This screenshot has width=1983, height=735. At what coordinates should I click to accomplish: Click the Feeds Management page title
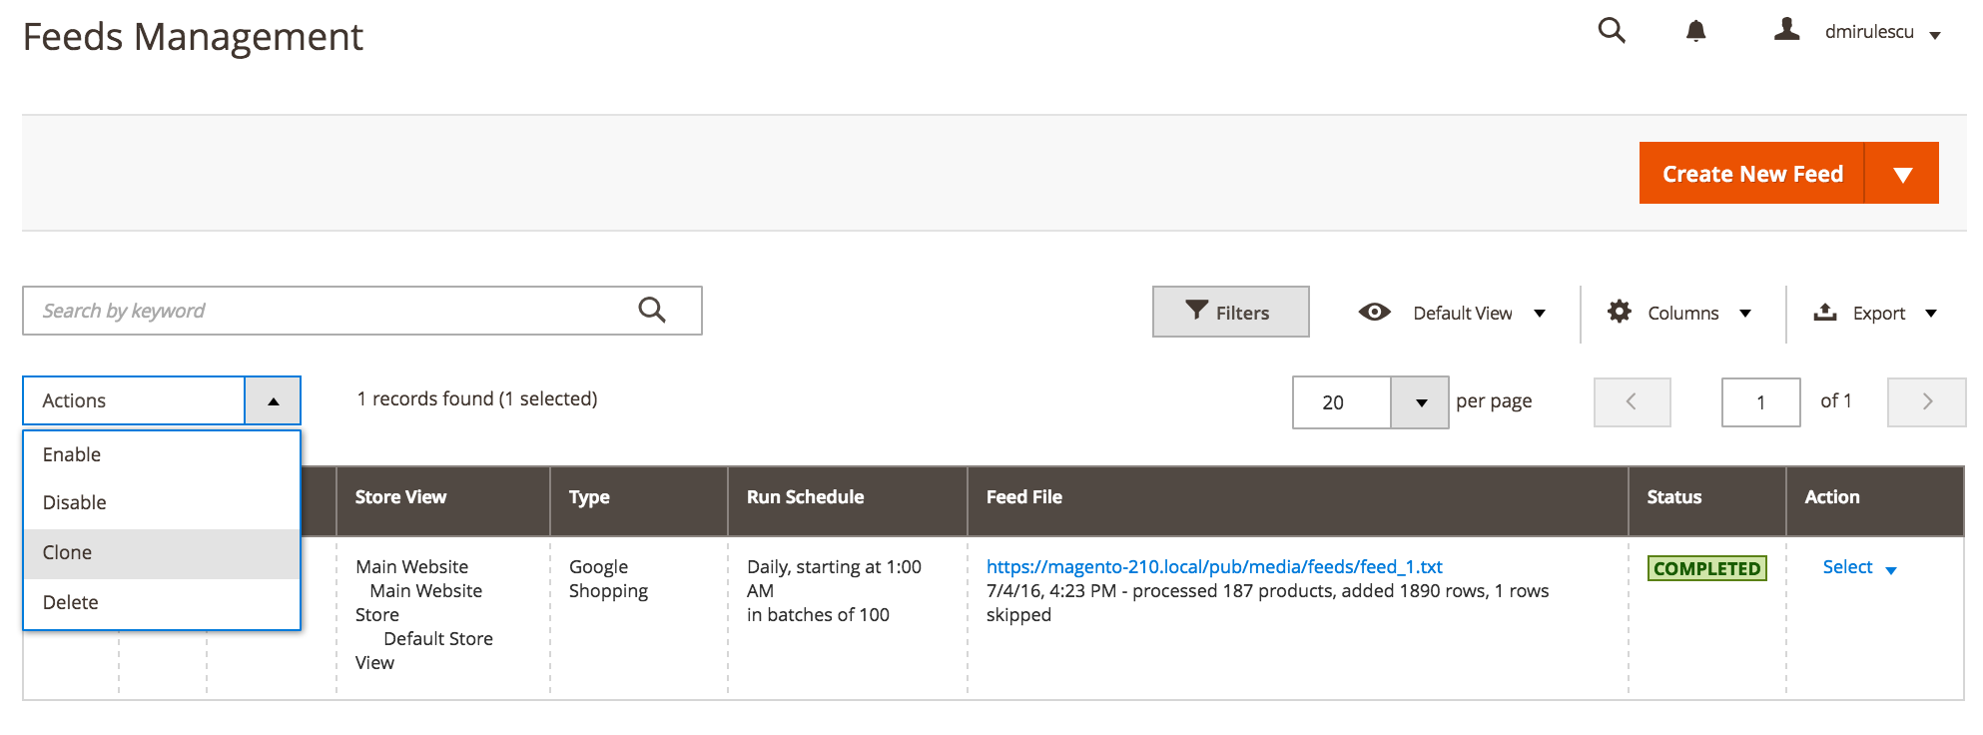pos(193,37)
